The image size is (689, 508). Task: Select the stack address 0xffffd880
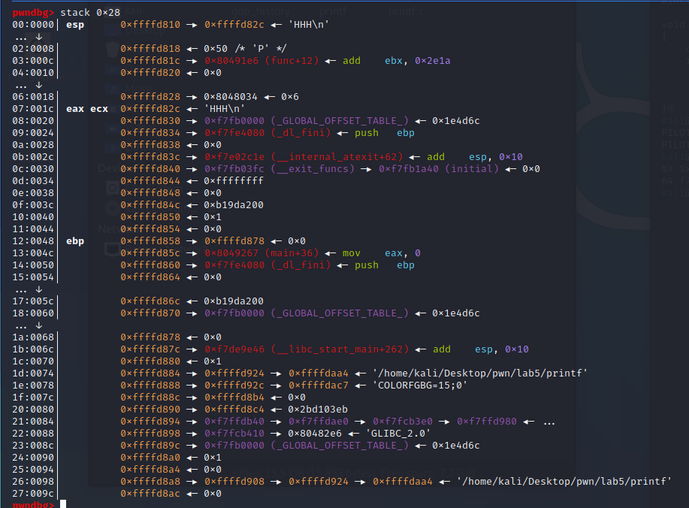tap(150, 361)
